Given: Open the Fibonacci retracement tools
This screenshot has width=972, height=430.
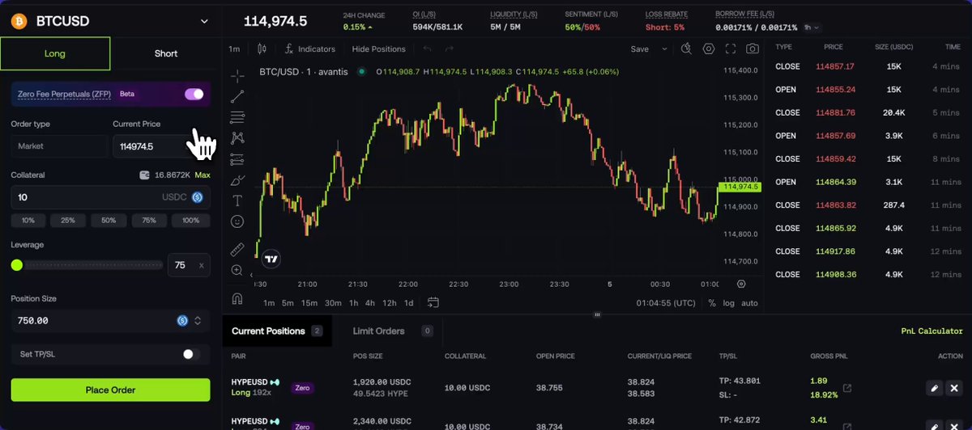Looking at the screenshot, I should pyautogui.click(x=237, y=118).
